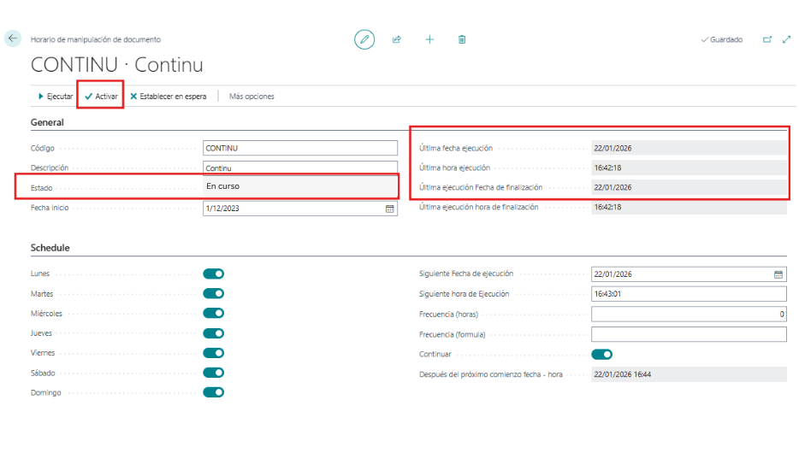This screenshot has width=799, height=453.
Task: Open Siguiente Fecha de ejecución date picker
Action: coord(778,274)
